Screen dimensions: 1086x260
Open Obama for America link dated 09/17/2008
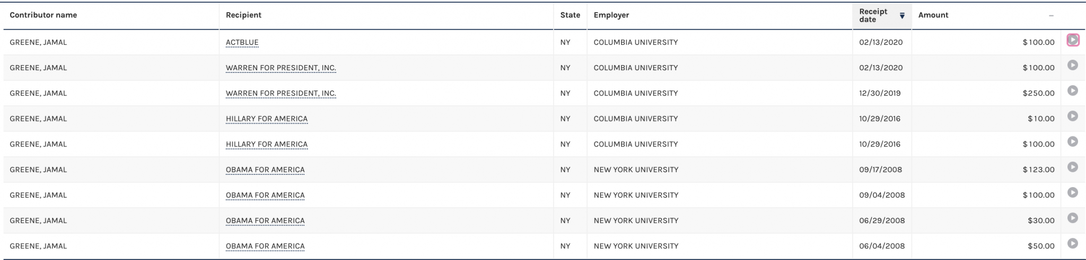coord(265,170)
